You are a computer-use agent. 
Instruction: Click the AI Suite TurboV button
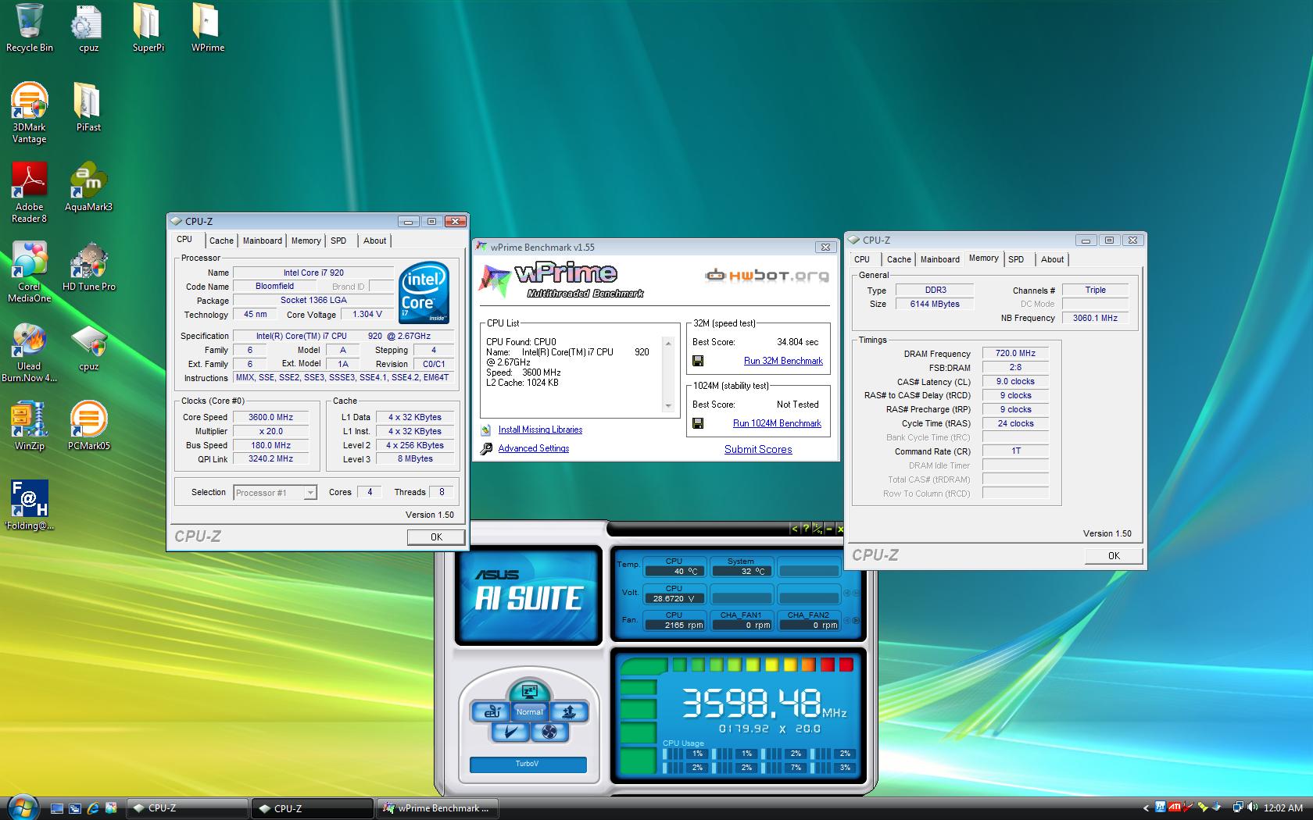tap(528, 764)
